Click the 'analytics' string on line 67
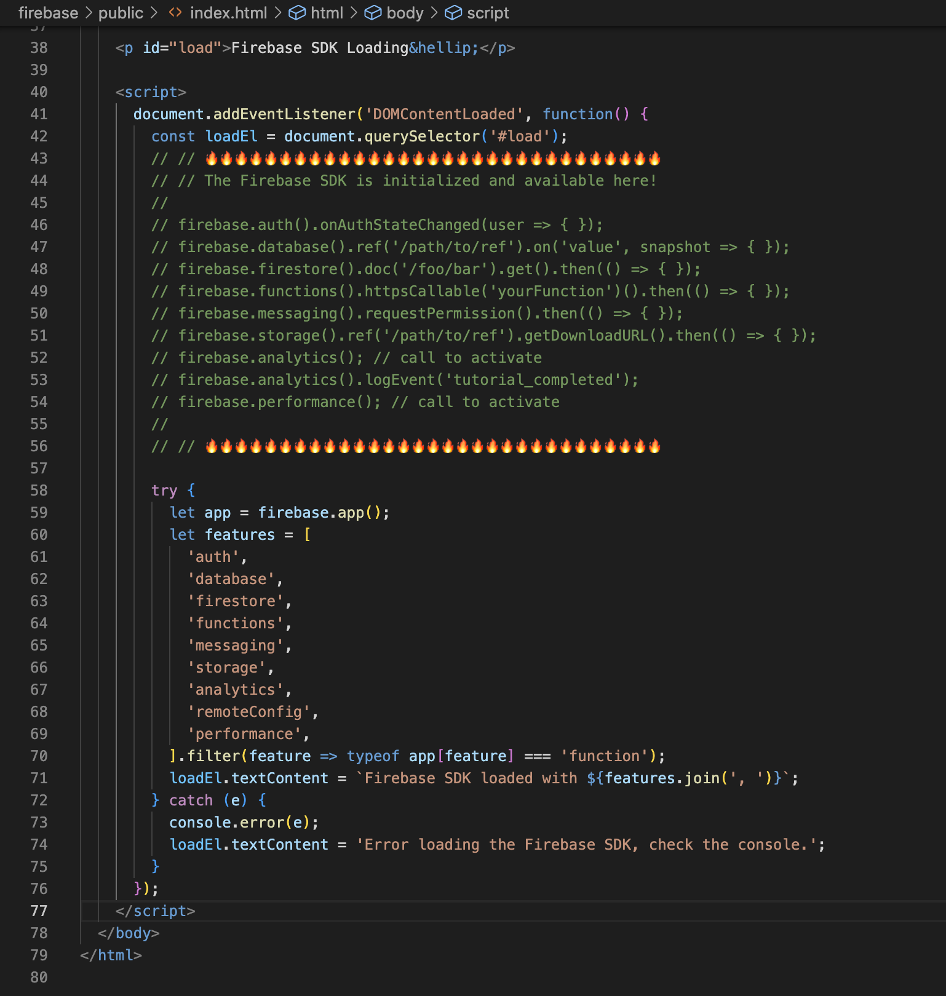The height and width of the screenshot is (996, 946). coord(236,690)
